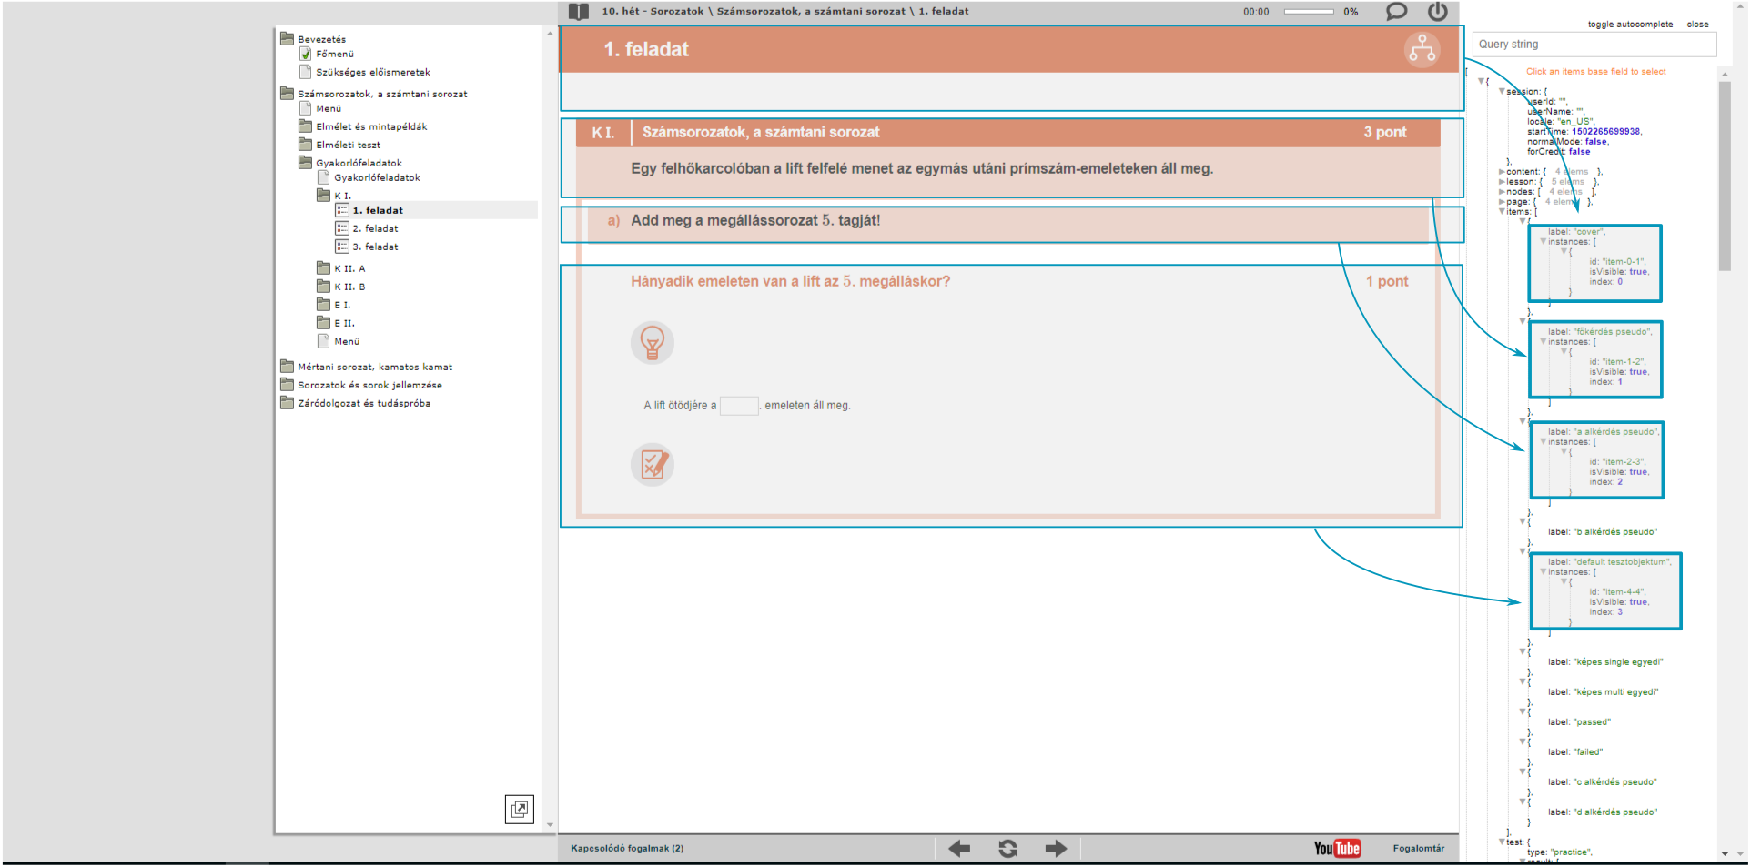
Task: Advance to next page with right arrow
Action: [x=1056, y=849]
